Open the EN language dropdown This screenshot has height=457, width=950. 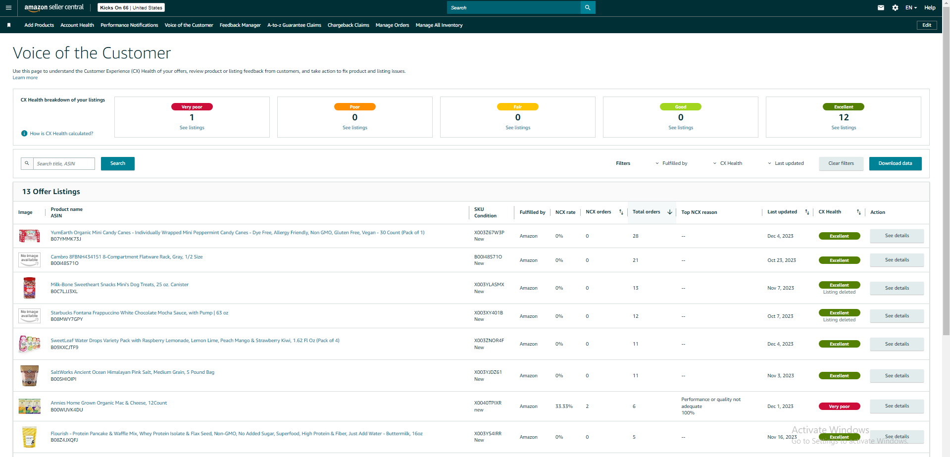[911, 7]
